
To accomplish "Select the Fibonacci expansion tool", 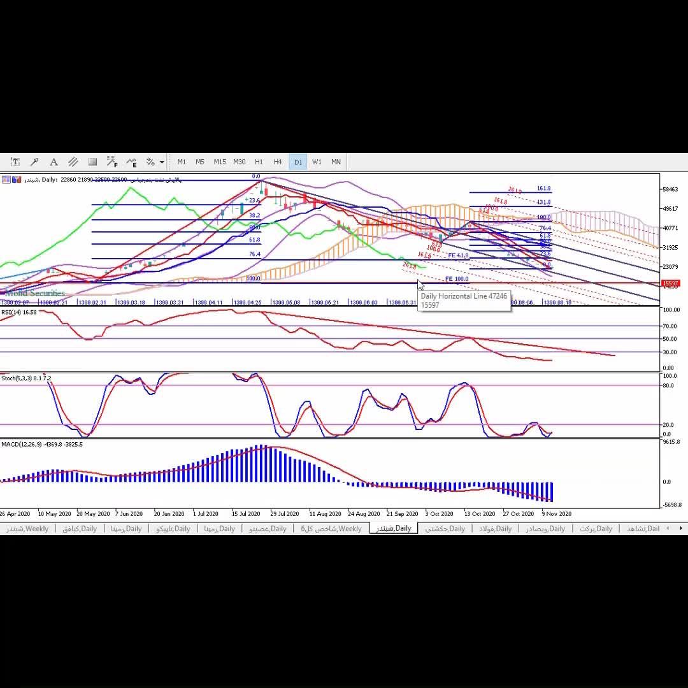I will pos(131,162).
